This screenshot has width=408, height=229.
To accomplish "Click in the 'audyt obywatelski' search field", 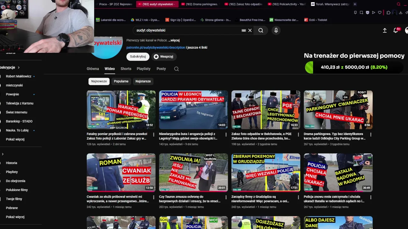I will point(187,30).
